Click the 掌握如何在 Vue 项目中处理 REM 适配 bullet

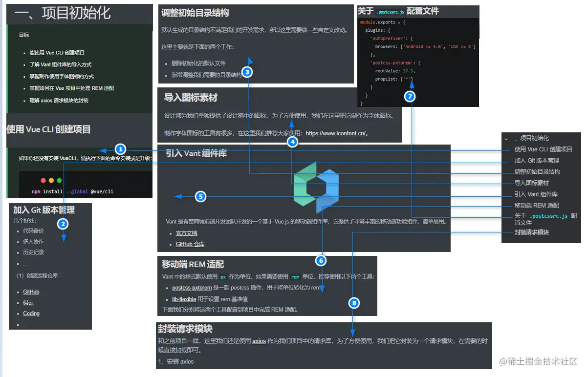71,88
